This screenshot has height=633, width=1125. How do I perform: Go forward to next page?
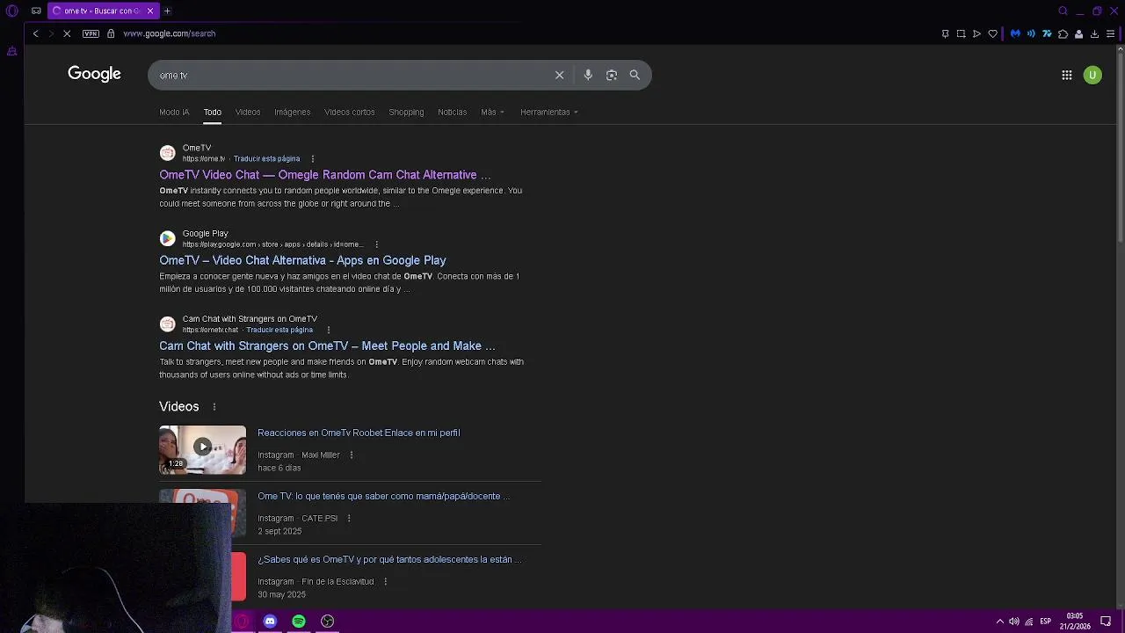pyautogui.click(x=51, y=33)
